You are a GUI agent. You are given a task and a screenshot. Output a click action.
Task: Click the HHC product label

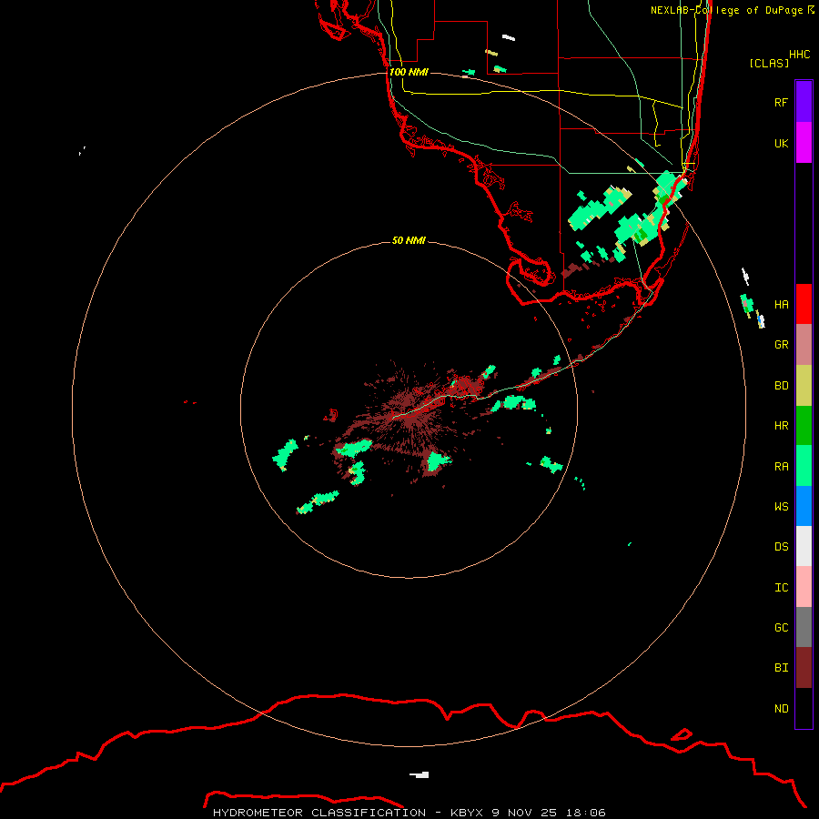click(x=799, y=55)
